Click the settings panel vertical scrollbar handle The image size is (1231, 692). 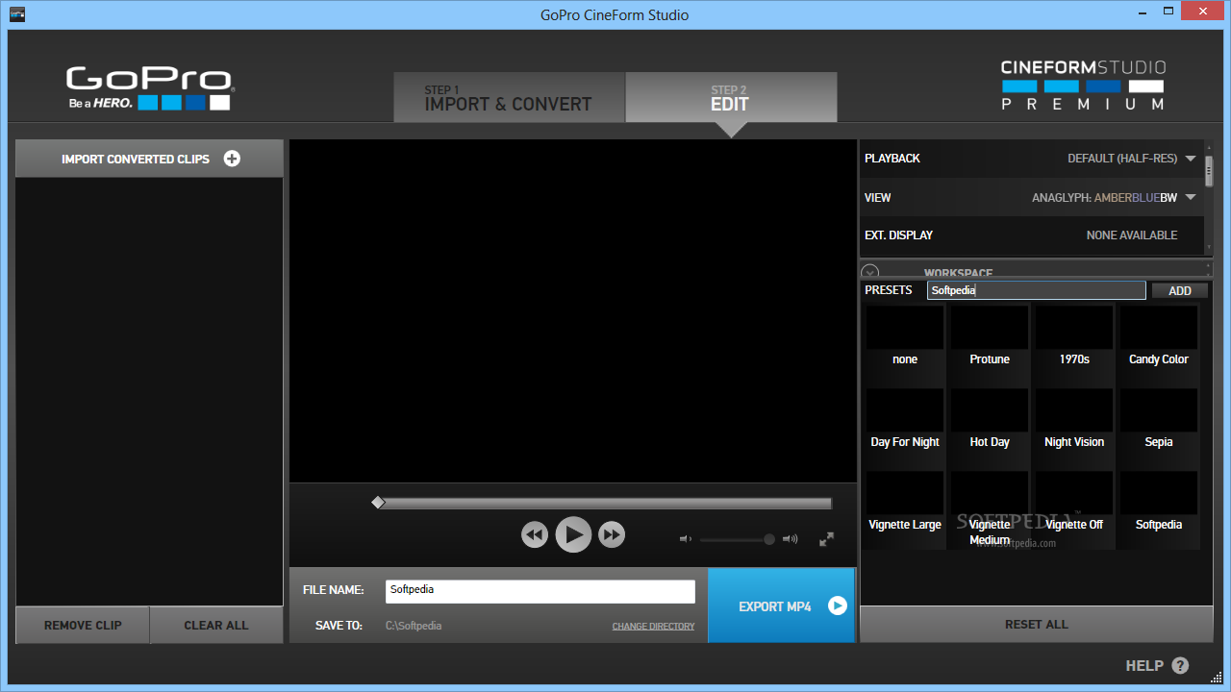point(1209,171)
